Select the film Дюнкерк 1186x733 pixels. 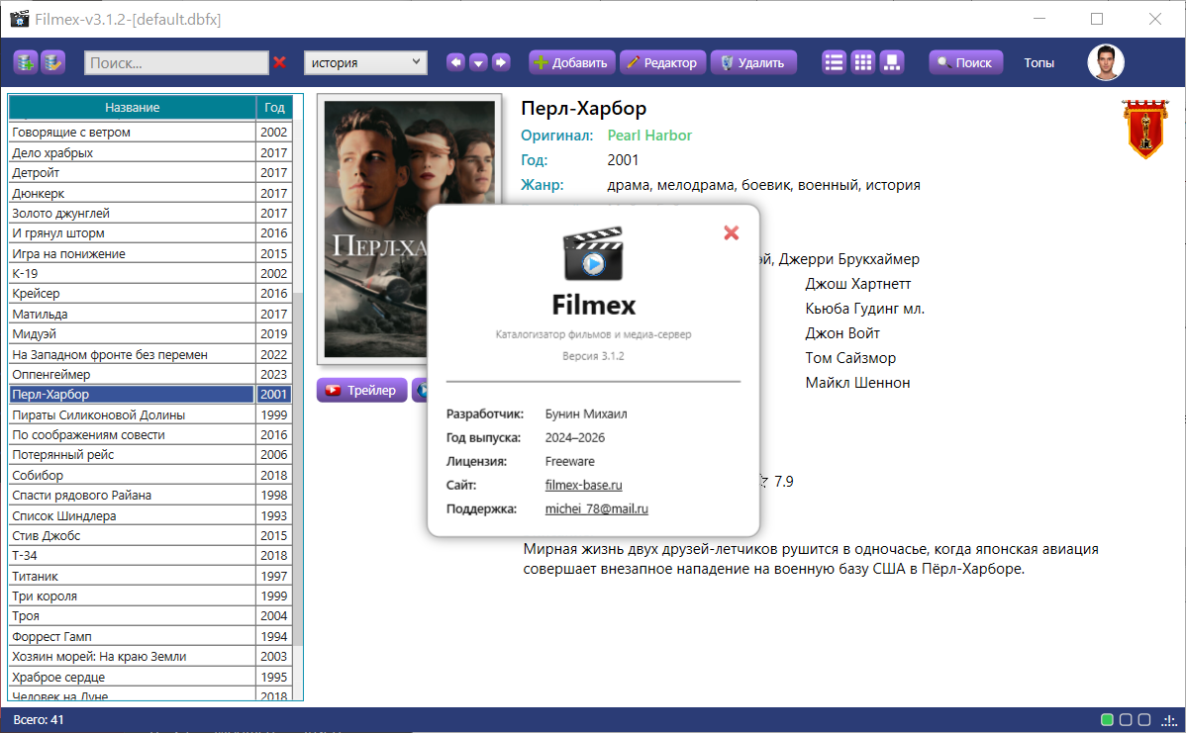(x=150, y=193)
